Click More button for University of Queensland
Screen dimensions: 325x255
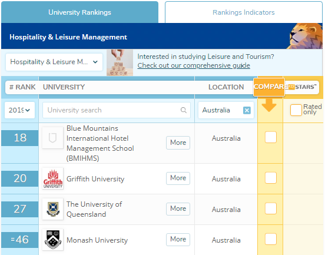pyautogui.click(x=178, y=208)
